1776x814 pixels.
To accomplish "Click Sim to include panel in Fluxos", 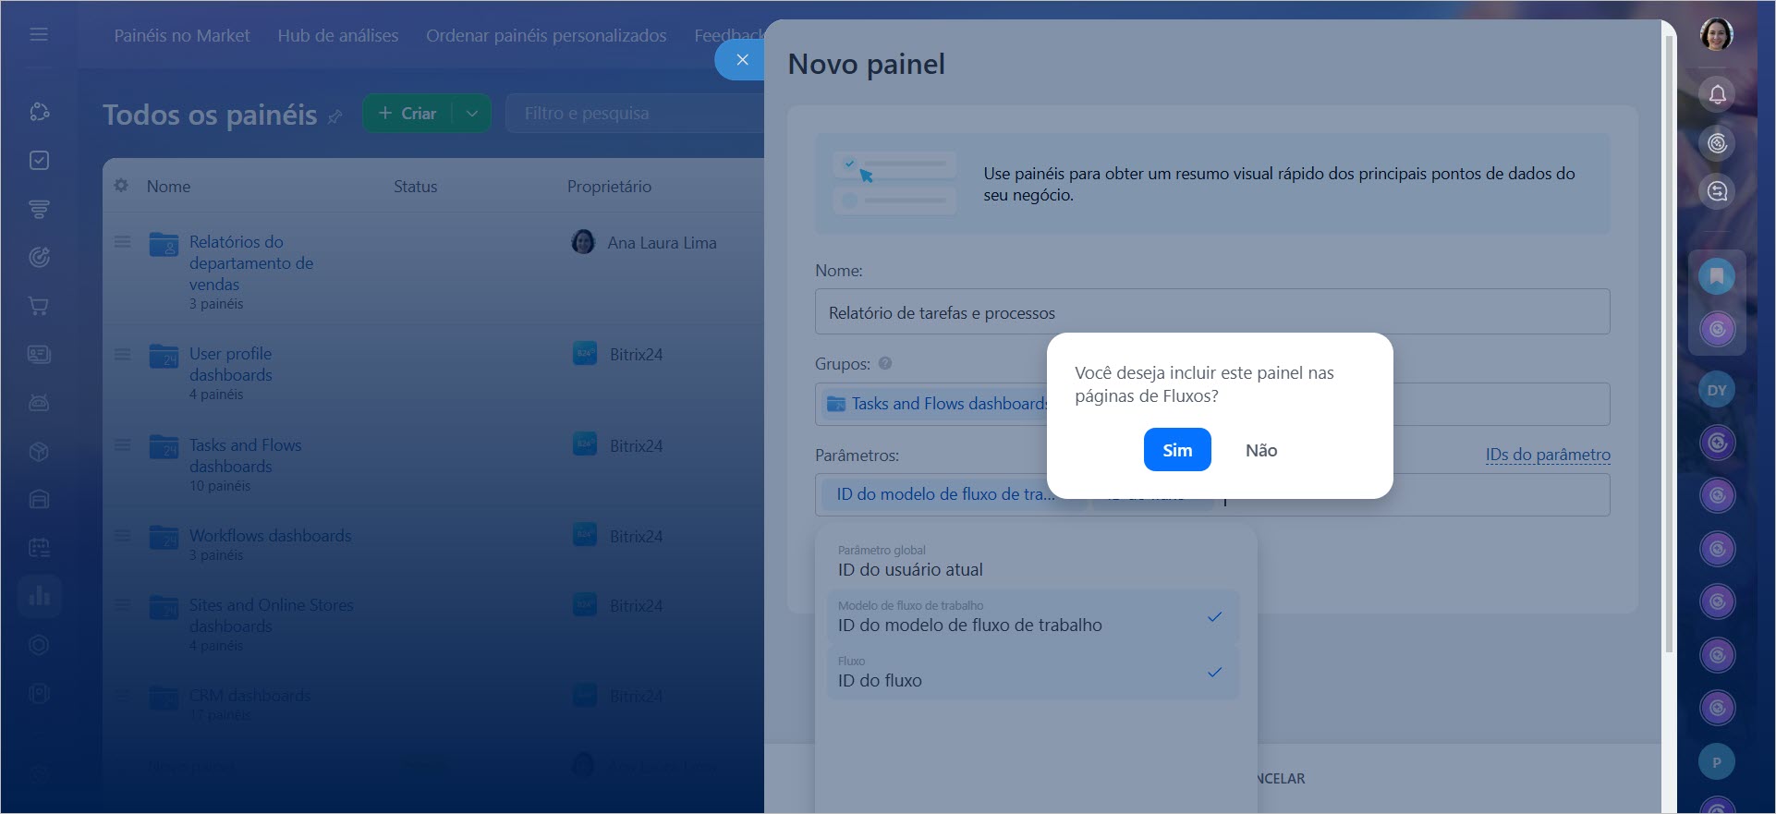I will coord(1176,450).
